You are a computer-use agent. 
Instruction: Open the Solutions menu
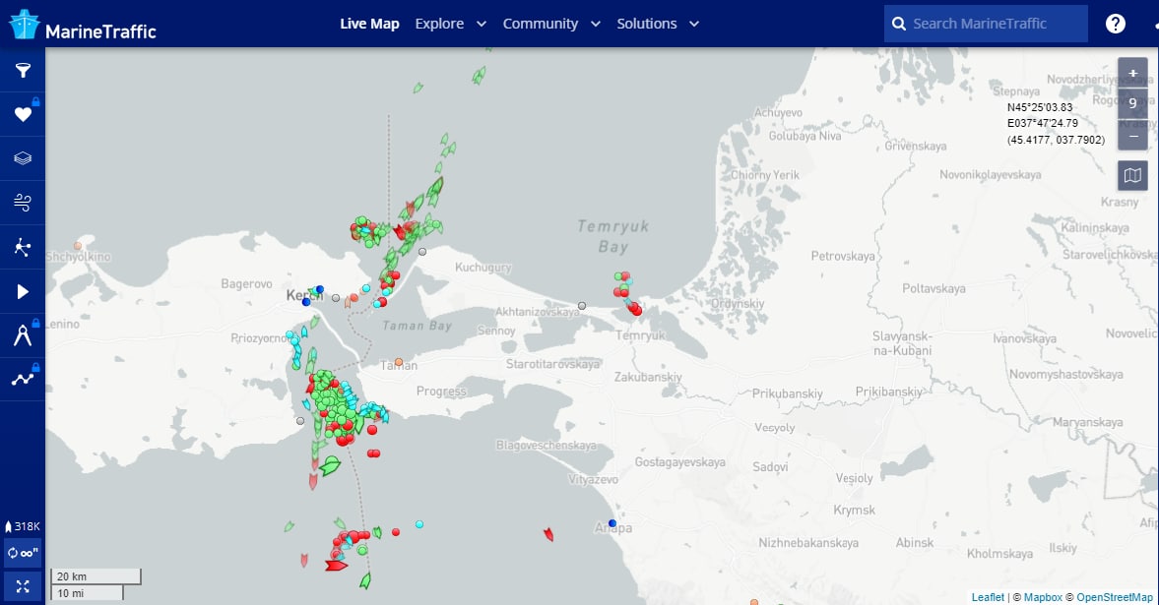[x=647, y=24]
